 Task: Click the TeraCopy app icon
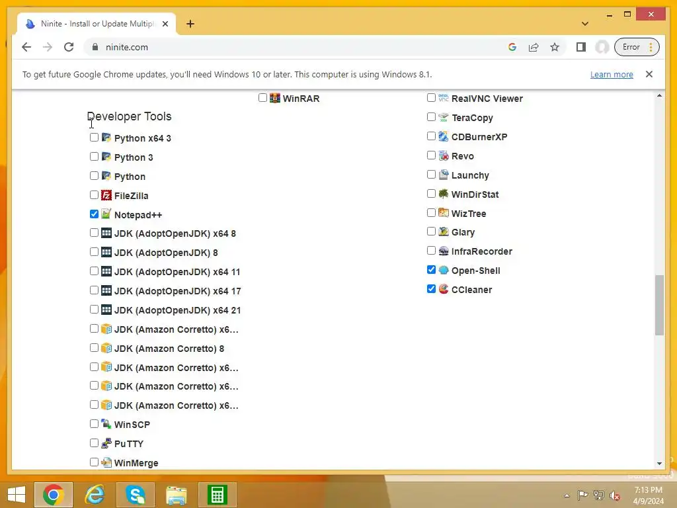coord(444,117)
